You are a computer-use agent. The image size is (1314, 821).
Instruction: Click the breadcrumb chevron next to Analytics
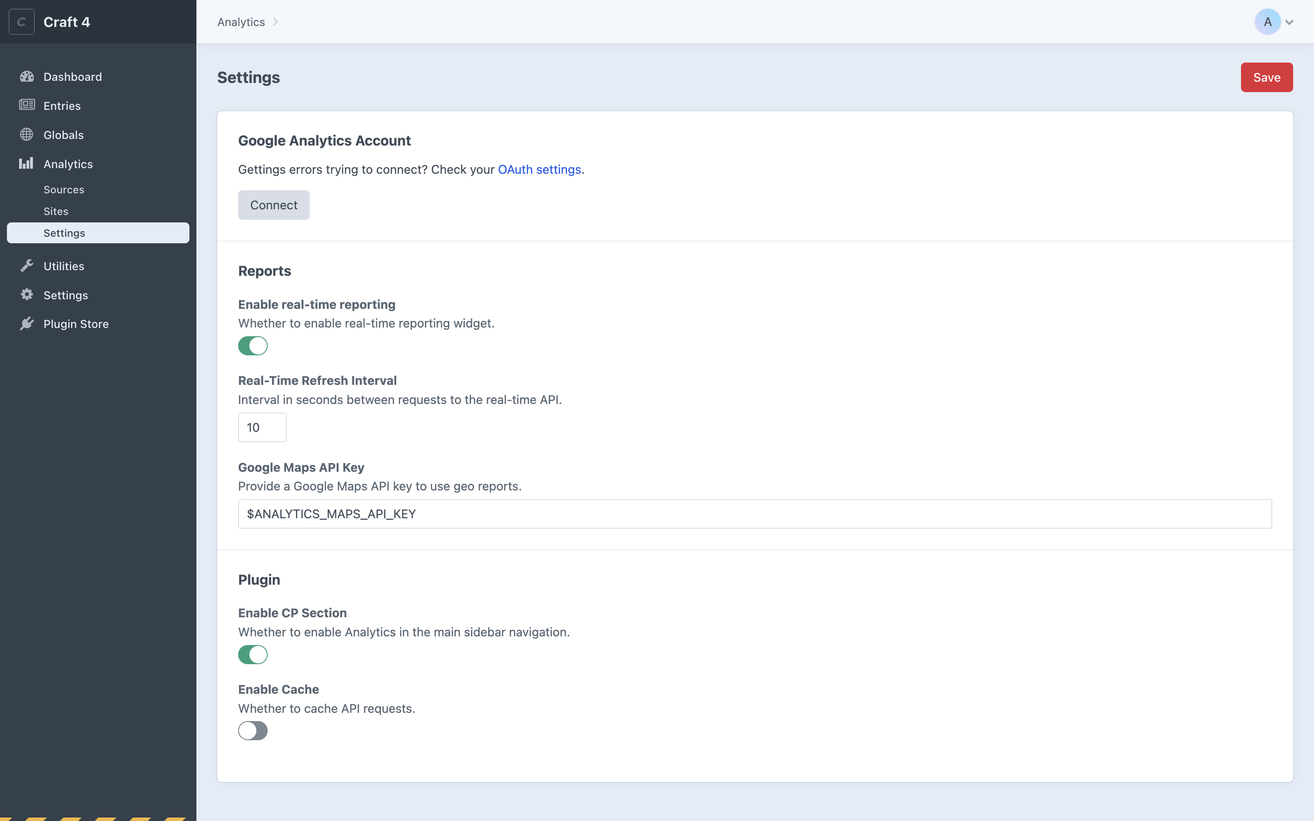coord(275,22)
